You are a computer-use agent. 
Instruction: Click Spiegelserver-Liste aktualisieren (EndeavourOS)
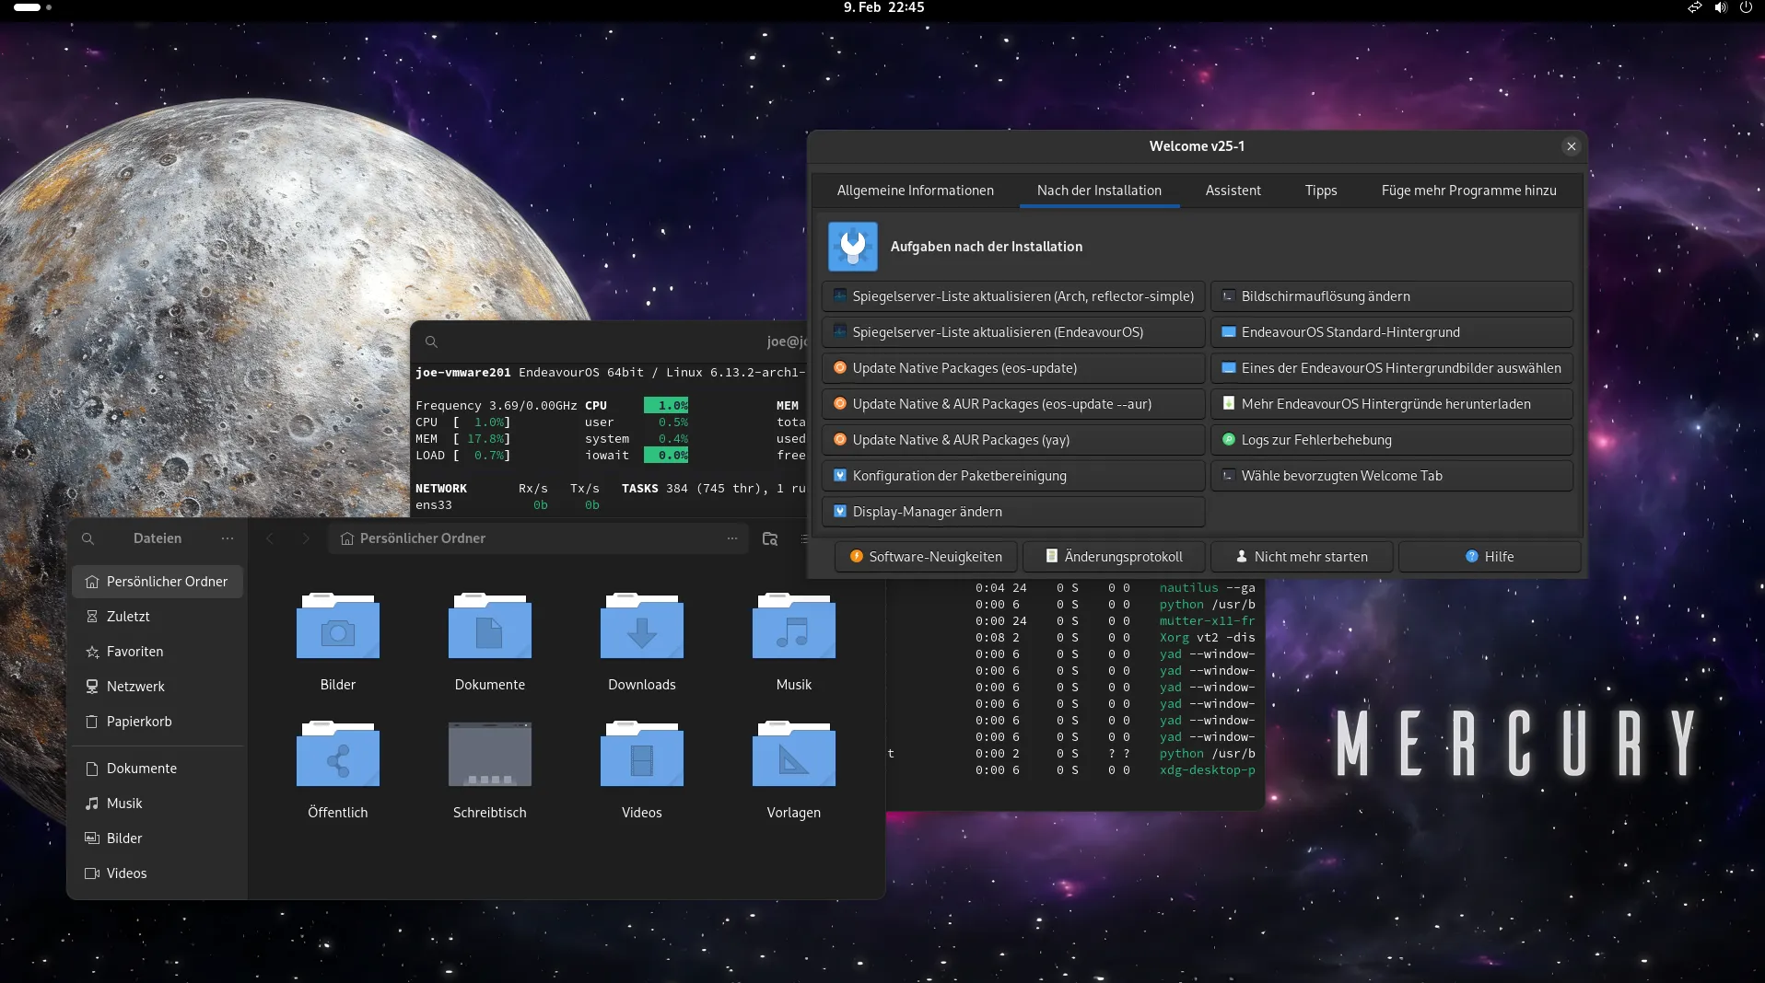point(1013,332)
